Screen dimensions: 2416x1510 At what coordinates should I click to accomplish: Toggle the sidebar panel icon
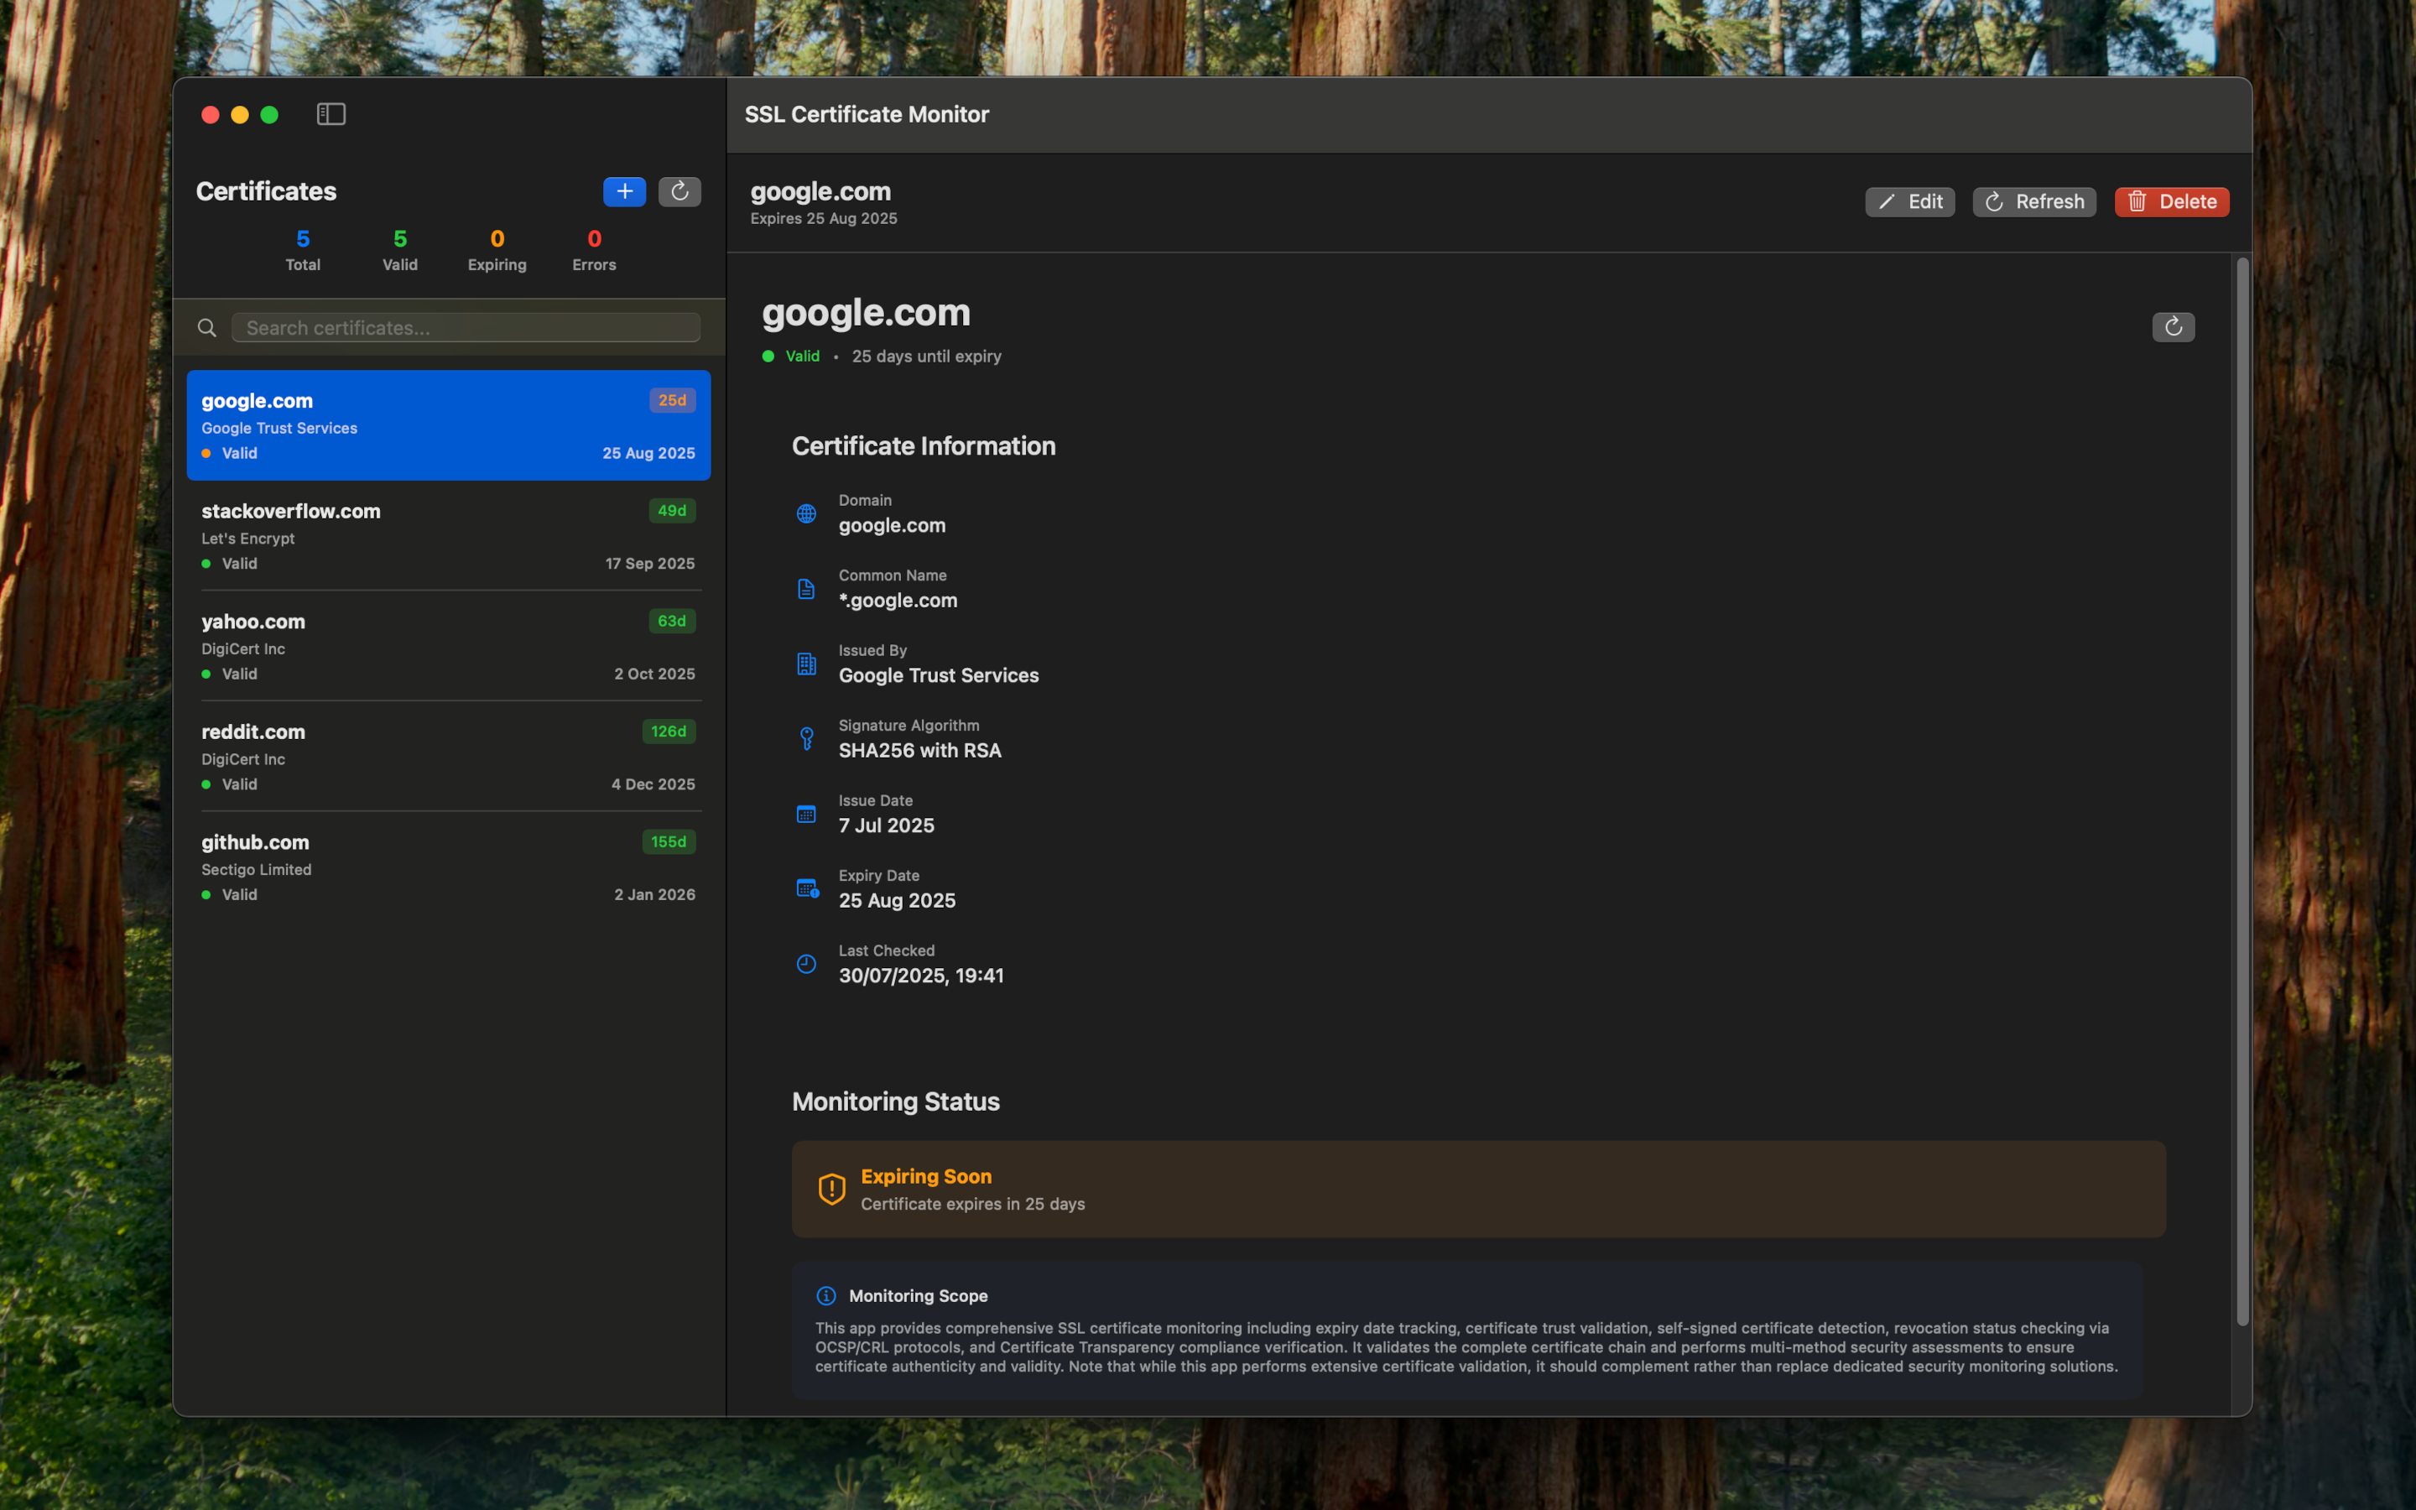click(x=331, y=114)
